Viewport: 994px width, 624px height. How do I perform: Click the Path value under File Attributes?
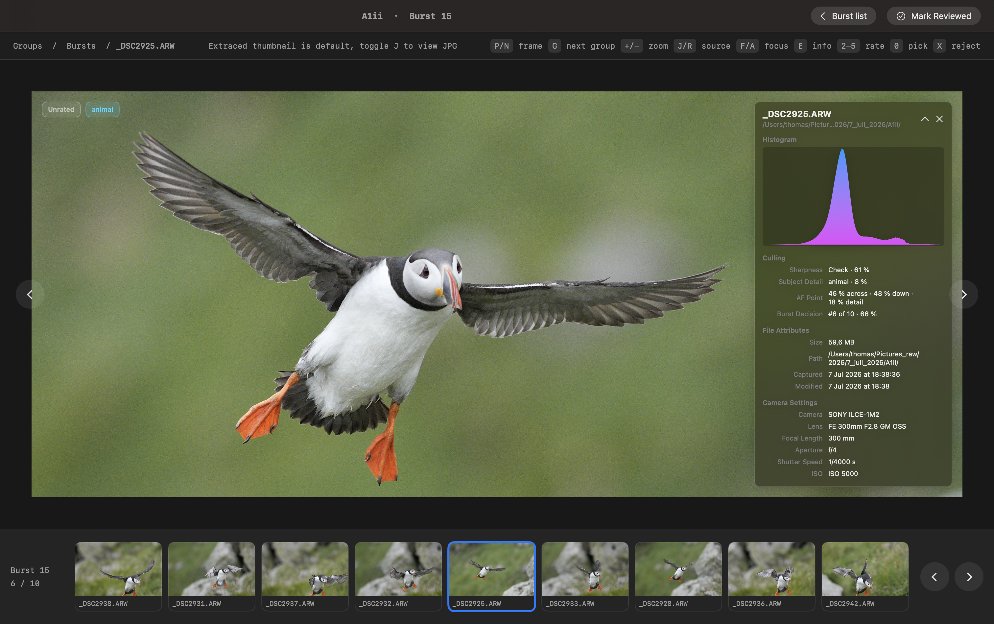coord(873,359)
